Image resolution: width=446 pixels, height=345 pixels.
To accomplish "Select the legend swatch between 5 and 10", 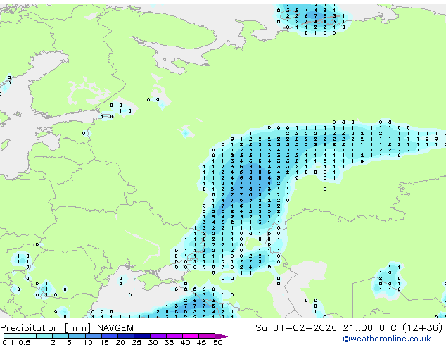I will pos(77,336).
